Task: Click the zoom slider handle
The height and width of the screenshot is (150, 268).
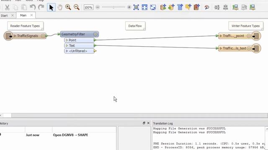Action: [113, 7]
